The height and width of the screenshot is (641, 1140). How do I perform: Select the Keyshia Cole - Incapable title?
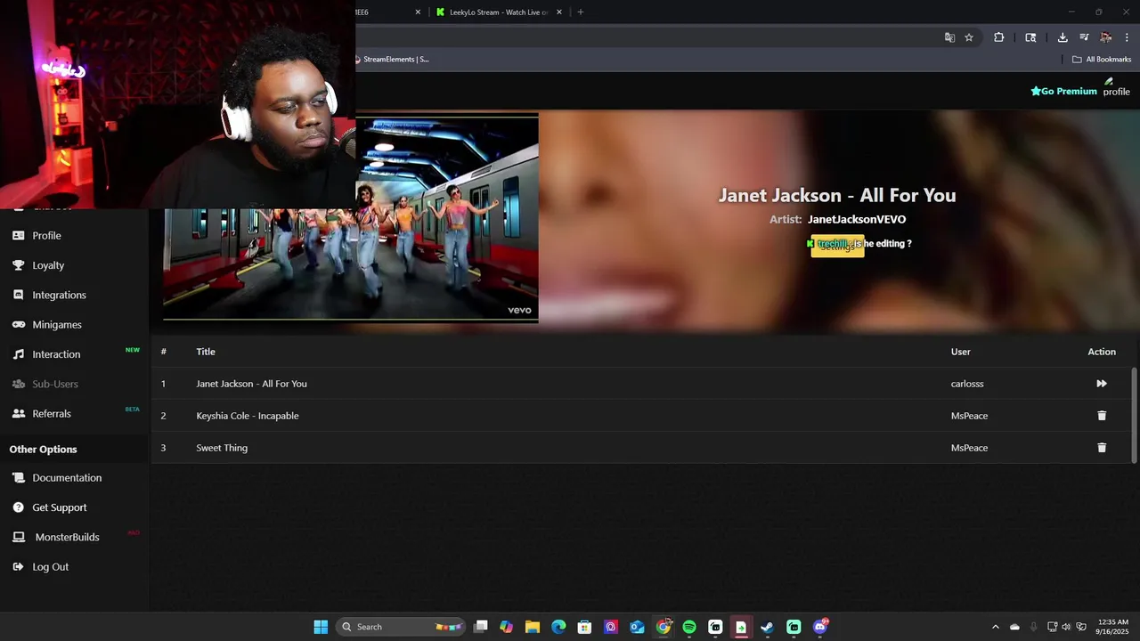point(248,416)
